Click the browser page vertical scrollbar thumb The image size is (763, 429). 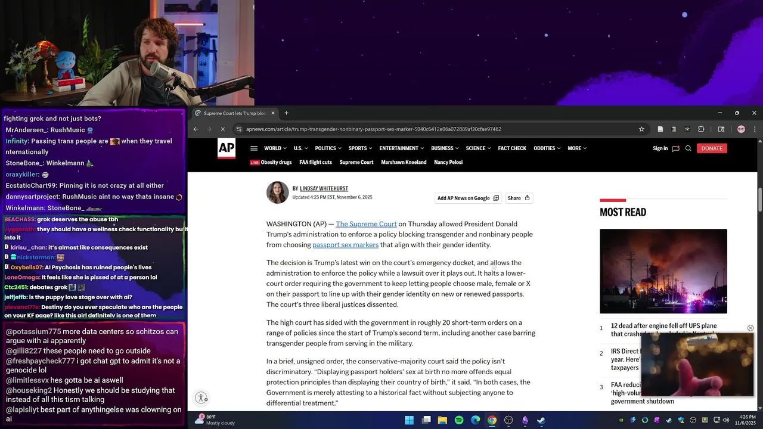click(x=760, y=199)
